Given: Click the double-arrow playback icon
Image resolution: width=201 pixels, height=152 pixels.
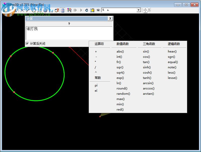Looking at the screenshot, I should pos(75,10).
